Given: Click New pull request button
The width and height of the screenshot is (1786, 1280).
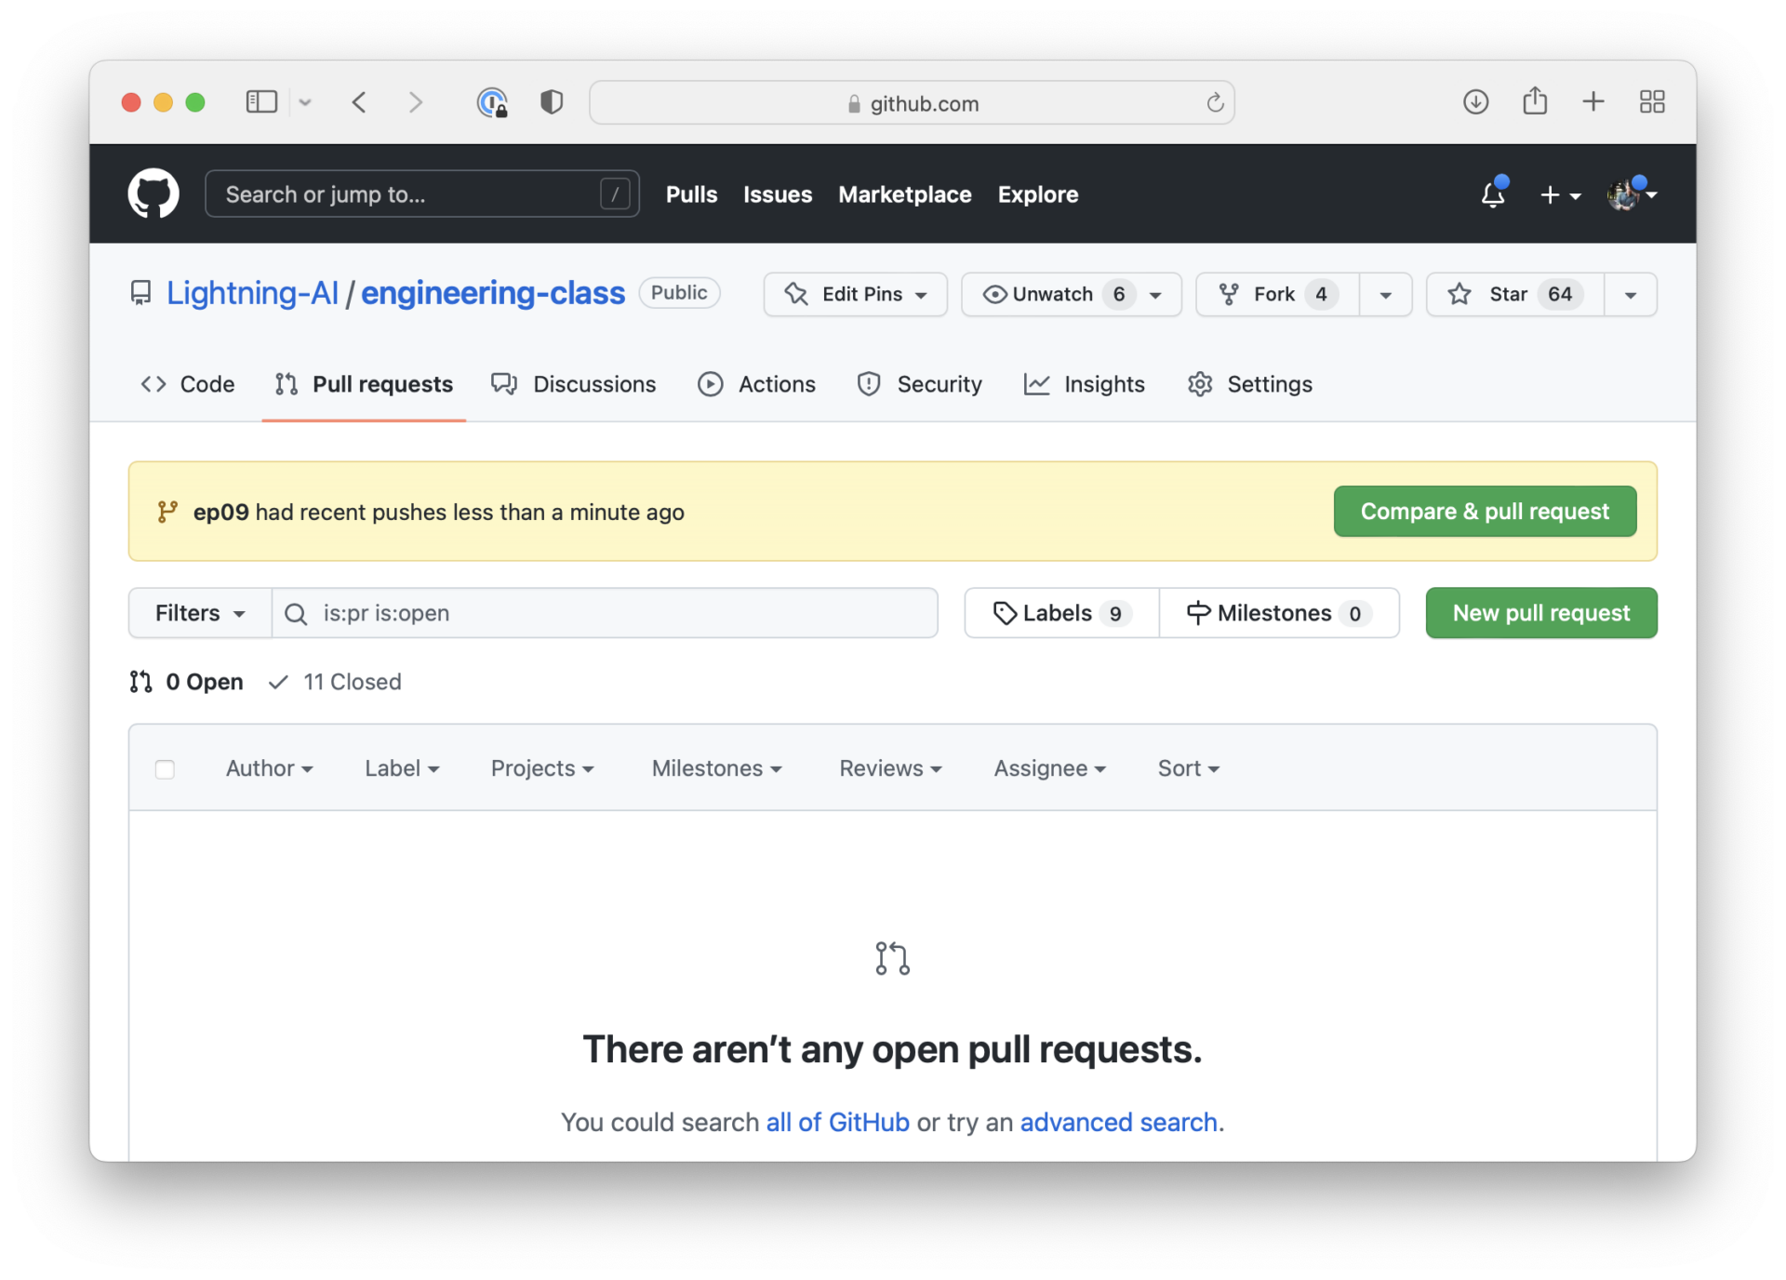Looking at the screenshot, I should coord(1542,612).
